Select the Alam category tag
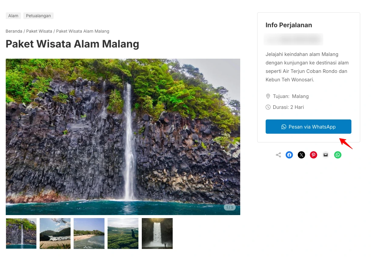The height and width of the screenshot is (258, 372). 13,15
